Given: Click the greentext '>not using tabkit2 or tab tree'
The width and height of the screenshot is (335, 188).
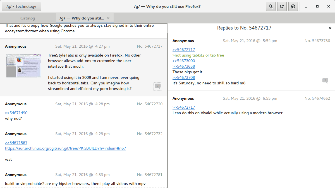Looking at the screenshot, I should [198, 55].
